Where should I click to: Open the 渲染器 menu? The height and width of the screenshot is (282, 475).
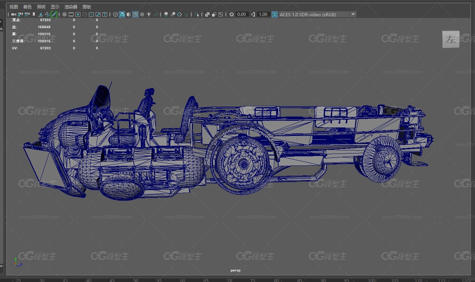click(x=71, y=7)
